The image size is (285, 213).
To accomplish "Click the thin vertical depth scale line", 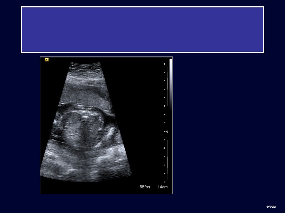I will tap(167, 123).
